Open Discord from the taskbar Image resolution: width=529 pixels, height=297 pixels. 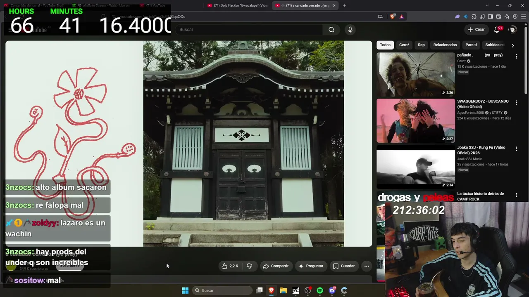point(332,290)
